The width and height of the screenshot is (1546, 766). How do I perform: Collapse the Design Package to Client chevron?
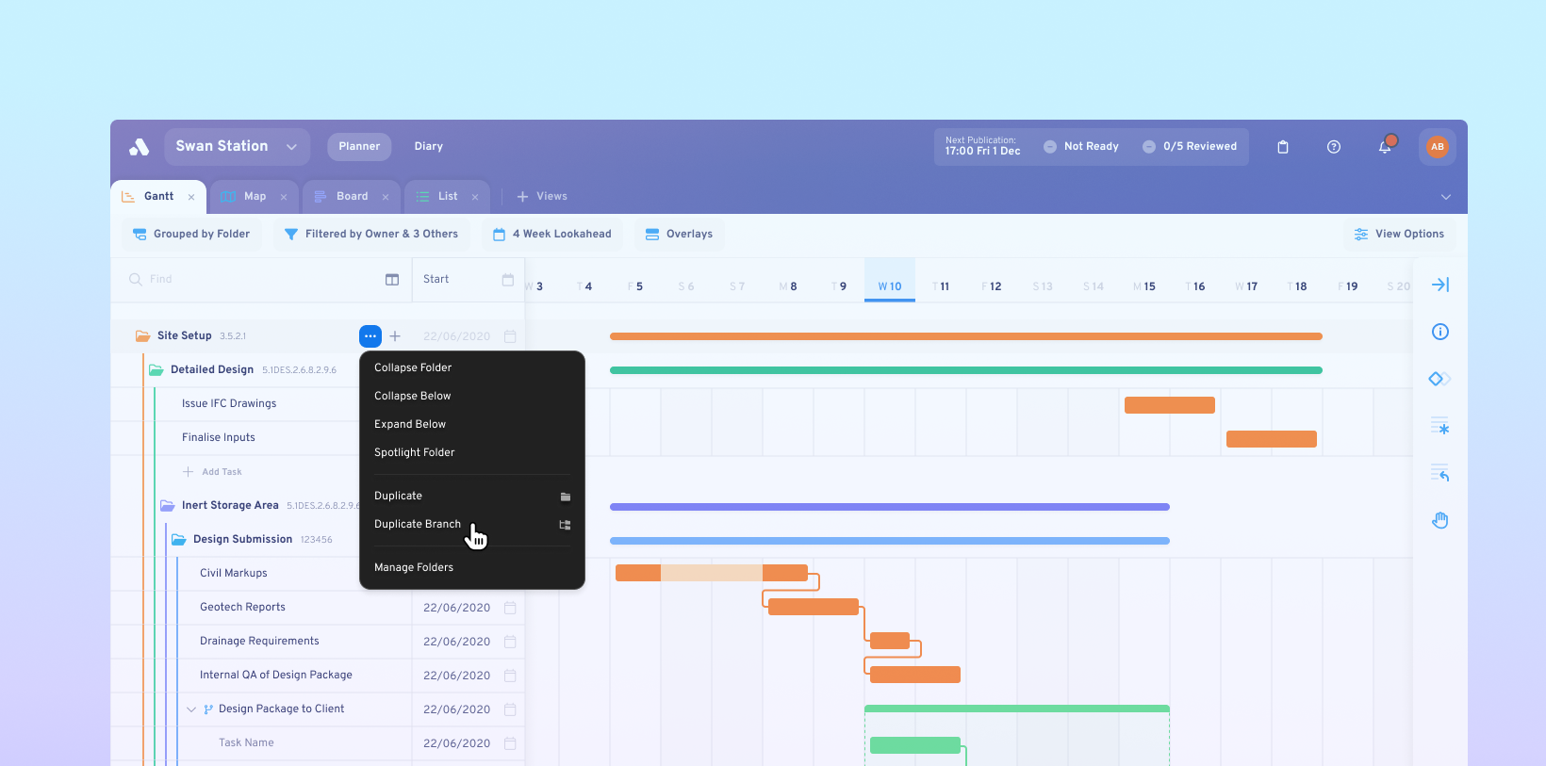(191, 709)
